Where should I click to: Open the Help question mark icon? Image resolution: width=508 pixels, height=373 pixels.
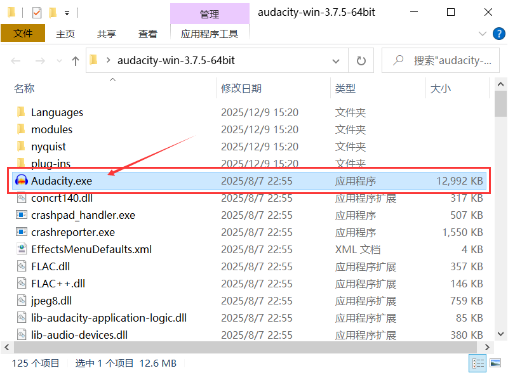point(497,34)
